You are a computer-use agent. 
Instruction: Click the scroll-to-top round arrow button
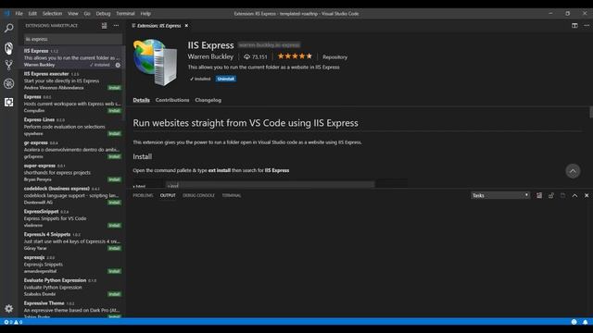pyautogui.click(x=573, y=171)
